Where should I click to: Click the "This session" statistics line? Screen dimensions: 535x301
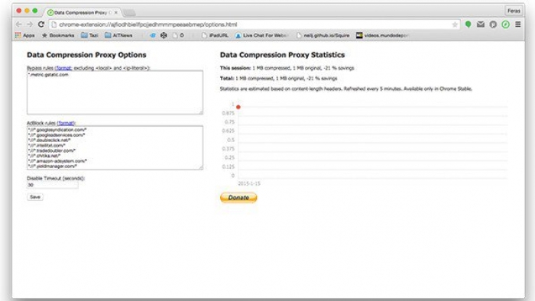(287, 68)
